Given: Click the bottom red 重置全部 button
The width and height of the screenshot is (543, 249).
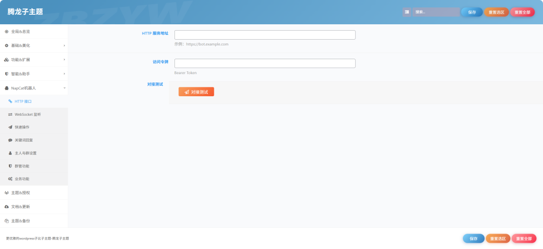Looking at the screenshot, I should click(x=523, y=238).
